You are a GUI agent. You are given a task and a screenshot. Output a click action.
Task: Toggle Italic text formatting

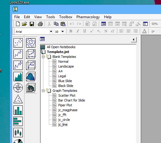[x=78, y=31]
